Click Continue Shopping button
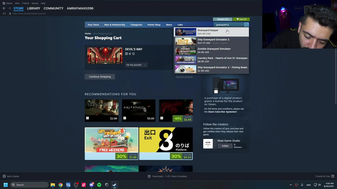337x189 pixels. (100, 77)
